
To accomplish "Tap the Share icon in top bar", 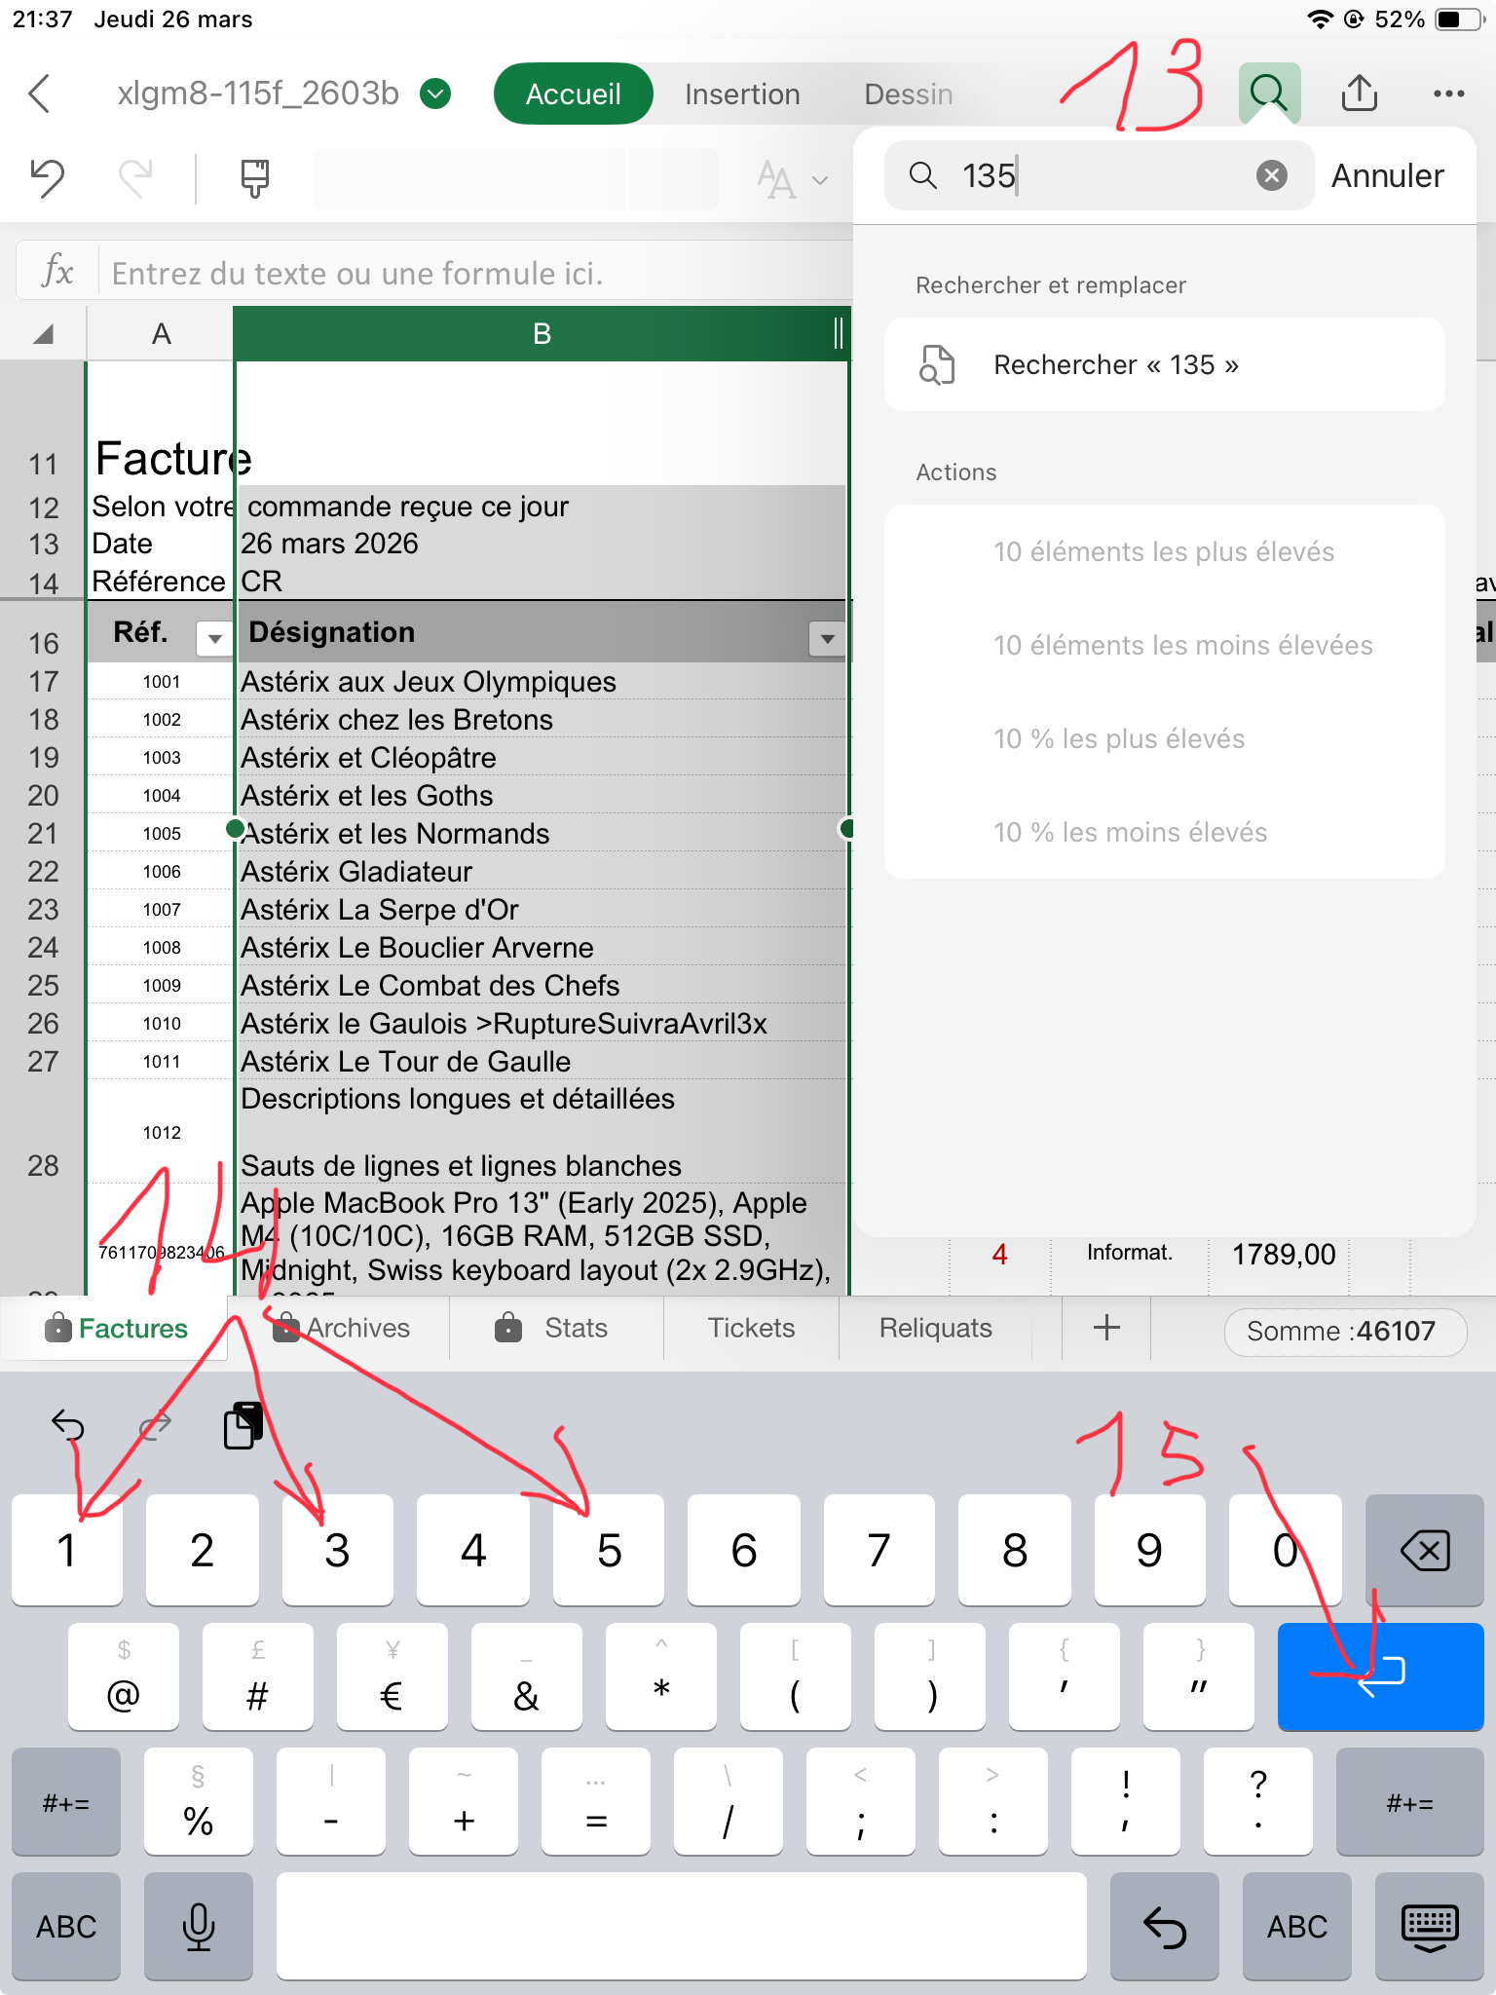I will tap(1359, 94).
